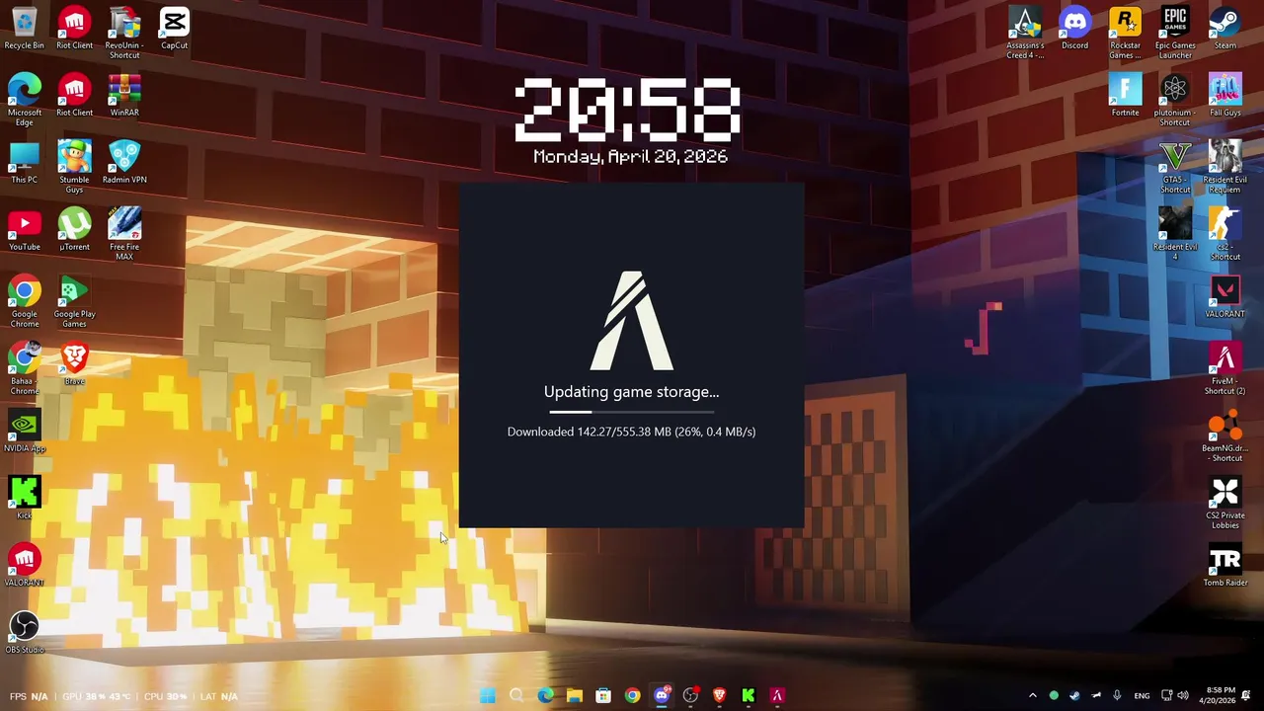Image resolution: width=1264 pixels, height=711 pixels.
Task: Launch Google Play Games icon
Action: click(74, 300)
